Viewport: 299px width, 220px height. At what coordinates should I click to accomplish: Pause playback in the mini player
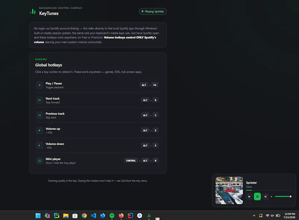pos(257,196)
